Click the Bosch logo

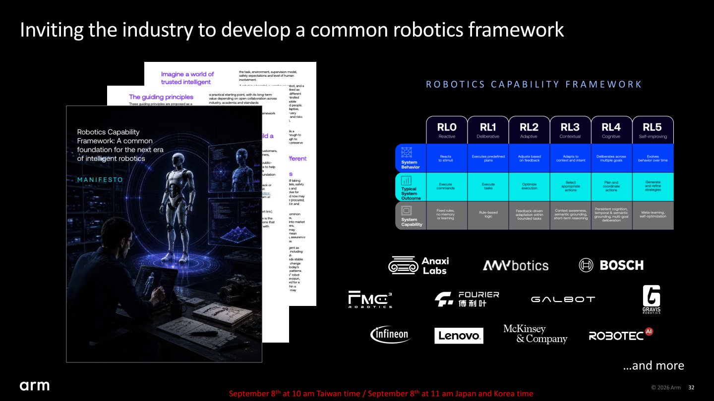[x=611, y=265]
